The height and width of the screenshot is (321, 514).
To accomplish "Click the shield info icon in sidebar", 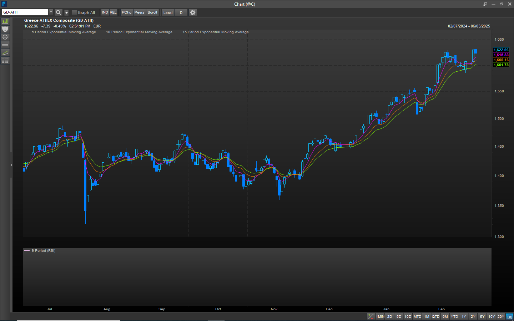I will click(x=5, y=29).
